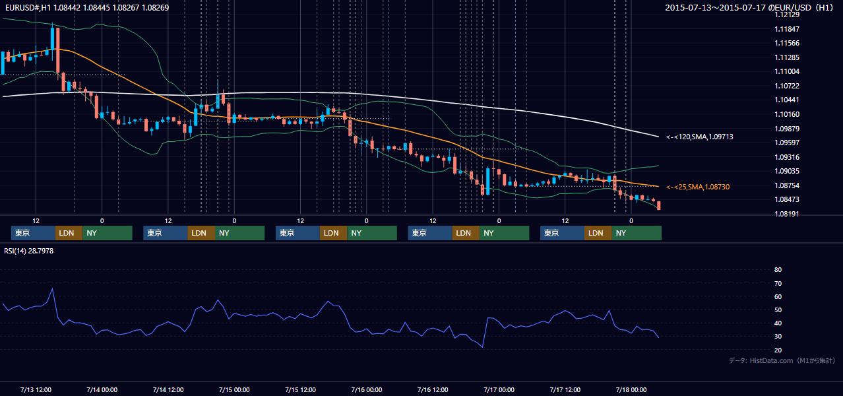This screenshot has height=396, width=843.
Task: Click price axis value 1.10722
Action: click(x=787, y=86)
